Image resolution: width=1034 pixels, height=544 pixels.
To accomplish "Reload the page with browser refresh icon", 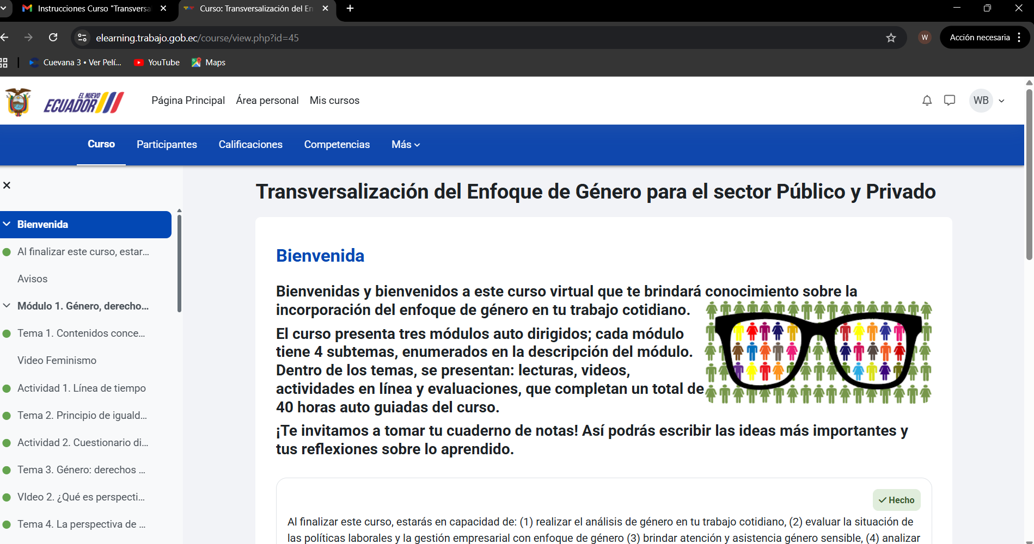I will [53, 38].
